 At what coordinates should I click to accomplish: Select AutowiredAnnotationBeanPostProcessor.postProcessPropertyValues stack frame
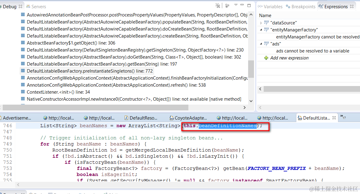click(137, 15)
